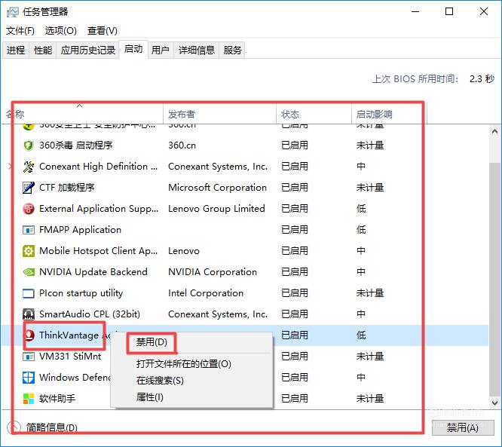Select the PIcon startup utility row name

pyautogui.click(x=81, y=293)
